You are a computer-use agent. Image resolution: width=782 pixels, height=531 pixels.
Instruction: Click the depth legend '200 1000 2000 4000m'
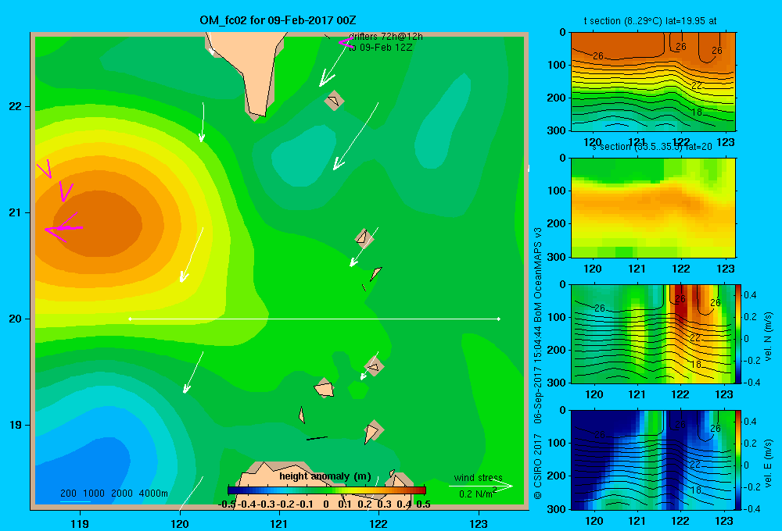point(114,494)
